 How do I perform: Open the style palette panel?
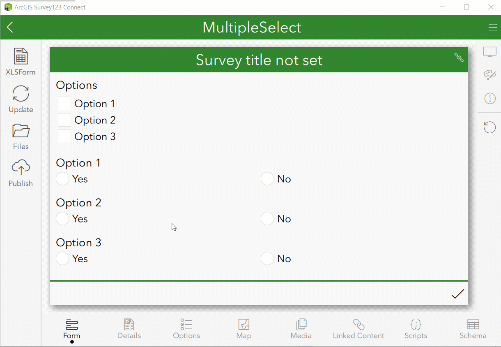[x=490, y=75]
